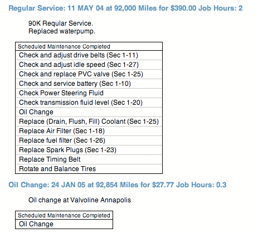Select the Oil Change 24 JAN 05 heading
The width and height of the screenshot is (258, 233).
118,185
